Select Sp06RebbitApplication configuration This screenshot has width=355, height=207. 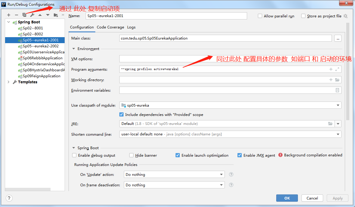point(40,58)
